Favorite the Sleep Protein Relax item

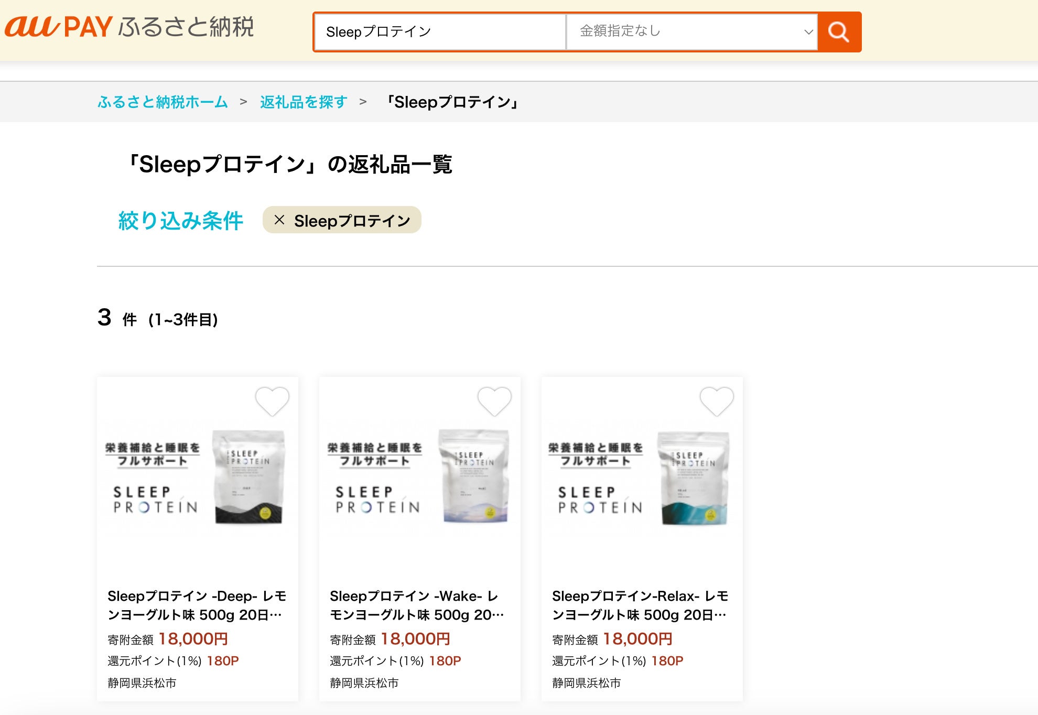tap(717, 401)
